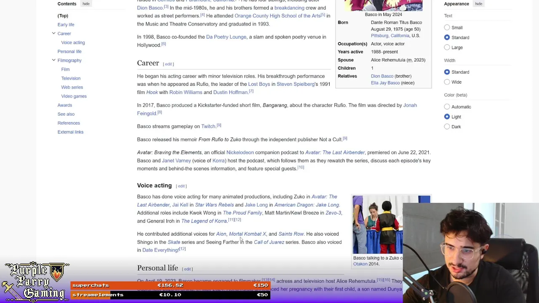The image size is (539, 303).
Task: Open Steven Spielberg article link
Action: click(x=296, y=84)
